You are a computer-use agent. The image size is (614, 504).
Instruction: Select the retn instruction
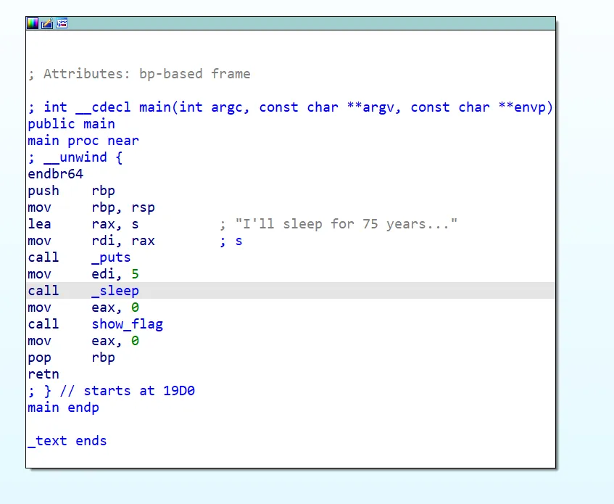[43, 374]
